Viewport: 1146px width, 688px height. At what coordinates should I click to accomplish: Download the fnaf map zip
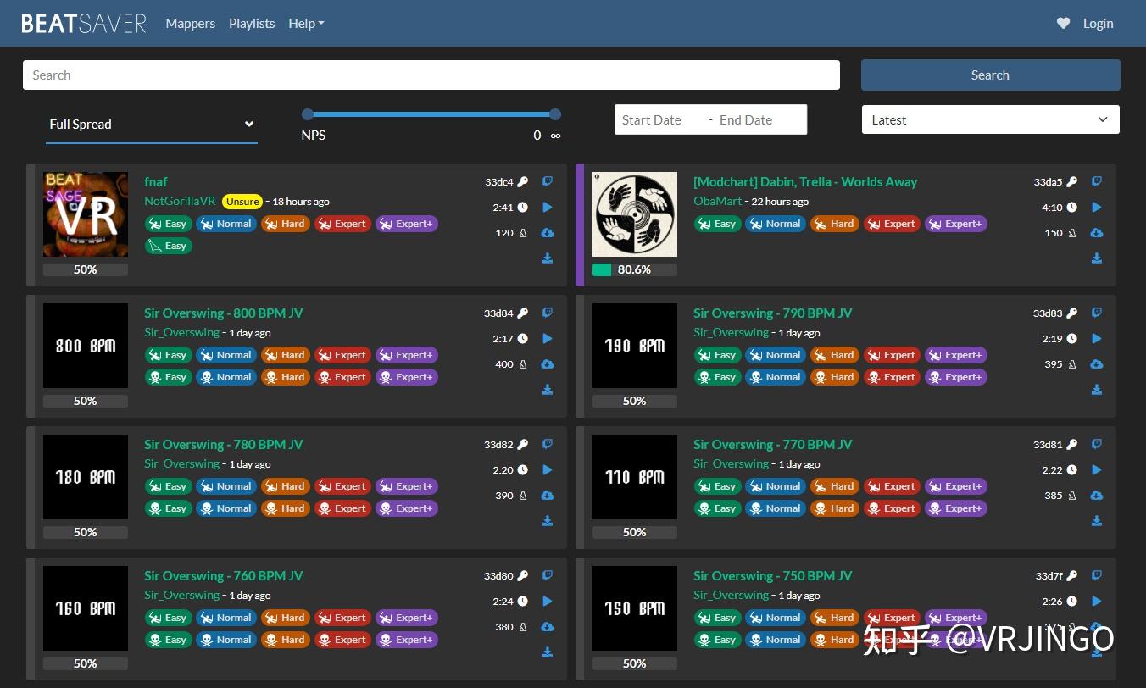548,258
